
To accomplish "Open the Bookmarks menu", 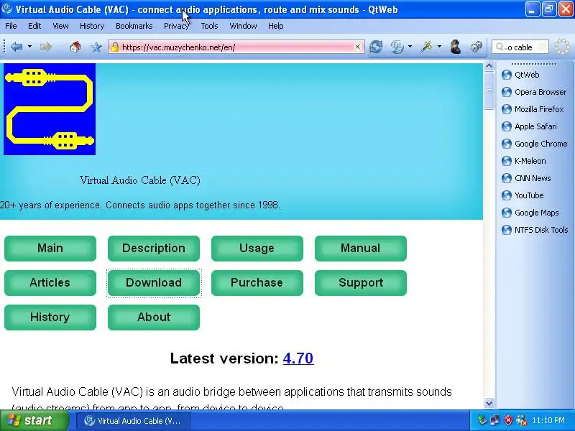I will (134, 26).
